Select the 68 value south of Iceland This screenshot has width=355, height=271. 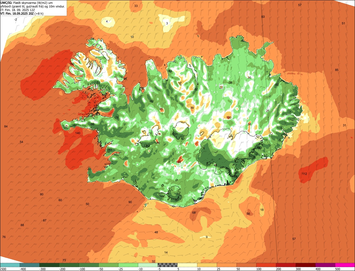coord(194,213)
